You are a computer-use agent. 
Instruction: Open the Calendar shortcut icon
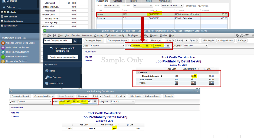coord(4,7)
